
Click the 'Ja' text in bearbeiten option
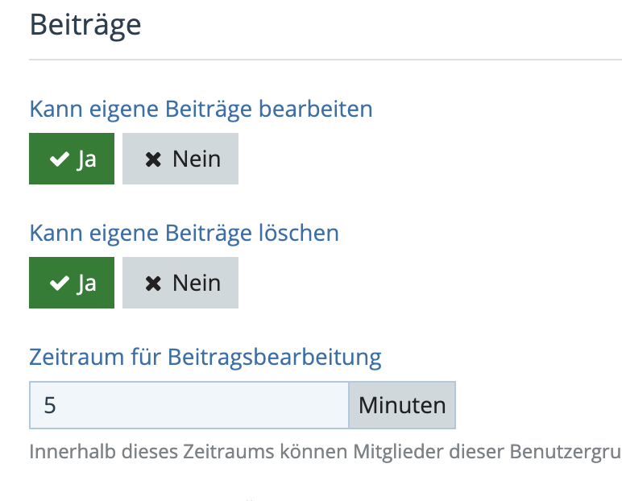click(86, 159)
